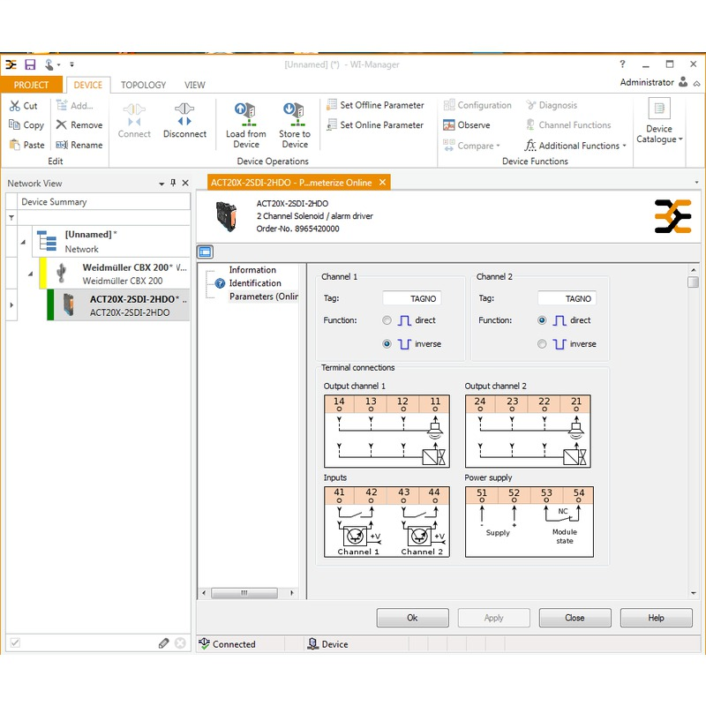Open Channel Functions

click(568, 125)
